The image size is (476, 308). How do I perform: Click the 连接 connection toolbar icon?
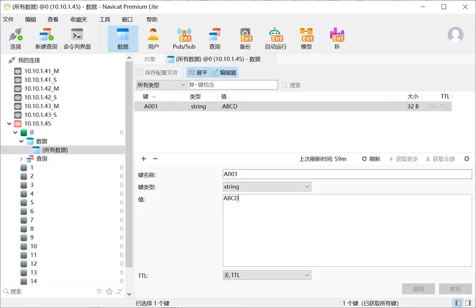pos(16,39)
